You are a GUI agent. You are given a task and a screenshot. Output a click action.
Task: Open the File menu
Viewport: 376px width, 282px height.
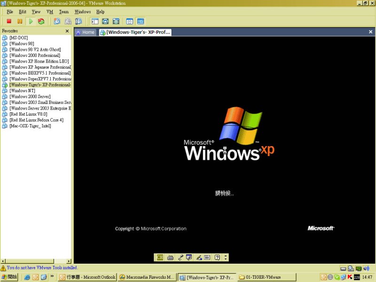[10, 11]
